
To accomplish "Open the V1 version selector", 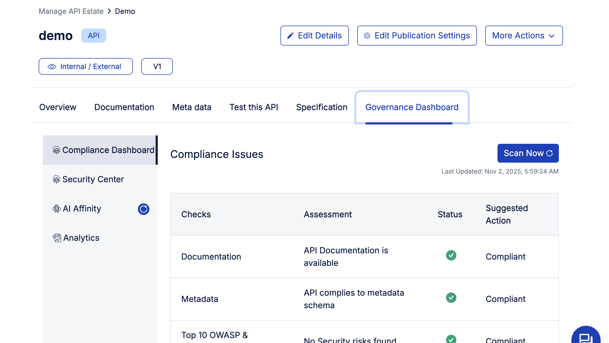I will tap(157, 66).
